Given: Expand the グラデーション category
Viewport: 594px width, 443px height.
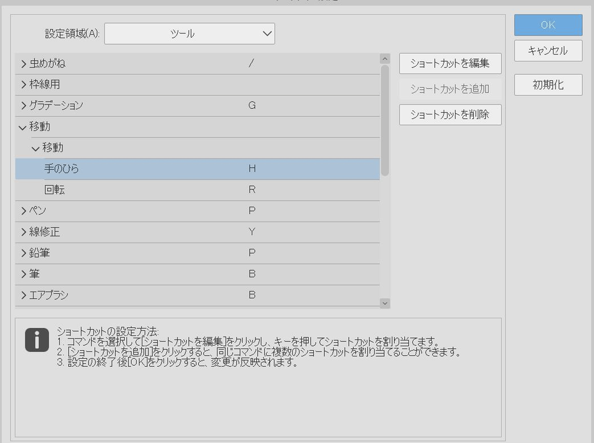Looking at the screenshot, I should 23,105.
